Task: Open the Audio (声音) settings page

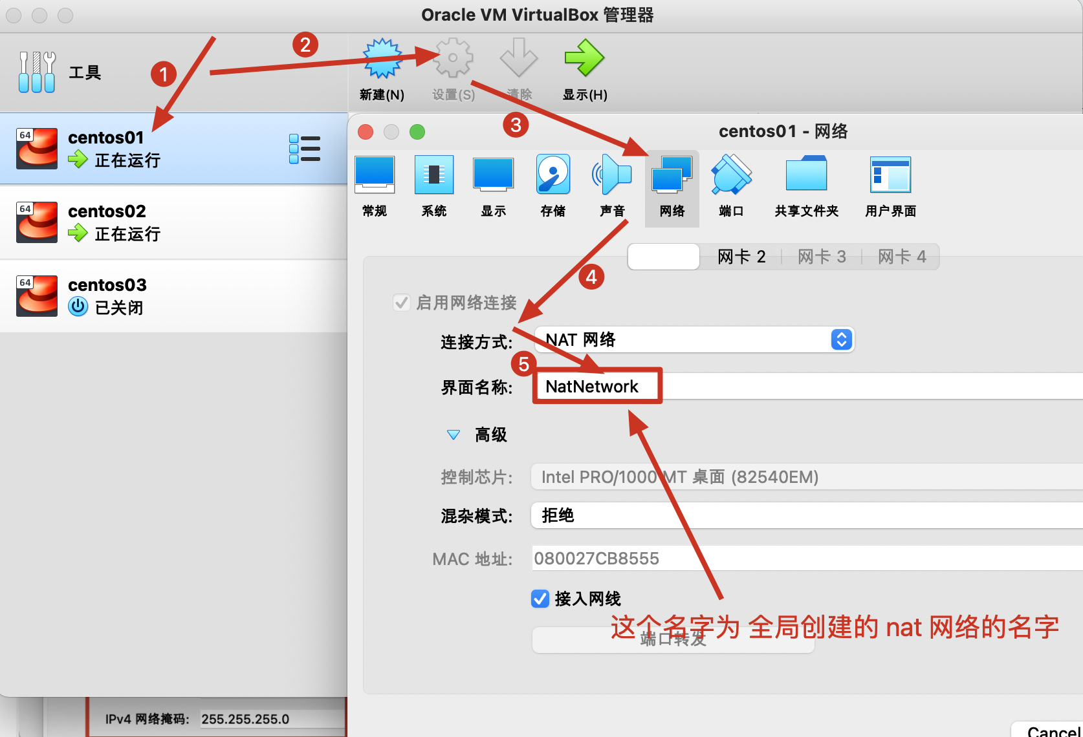Action: 612,187
